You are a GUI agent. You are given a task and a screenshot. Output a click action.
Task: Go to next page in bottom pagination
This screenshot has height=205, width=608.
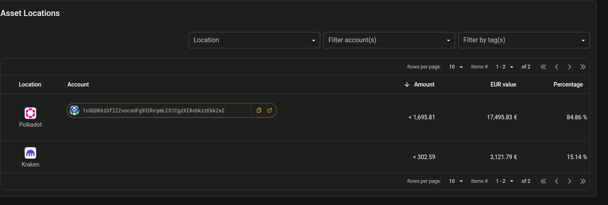click(569, 181)
